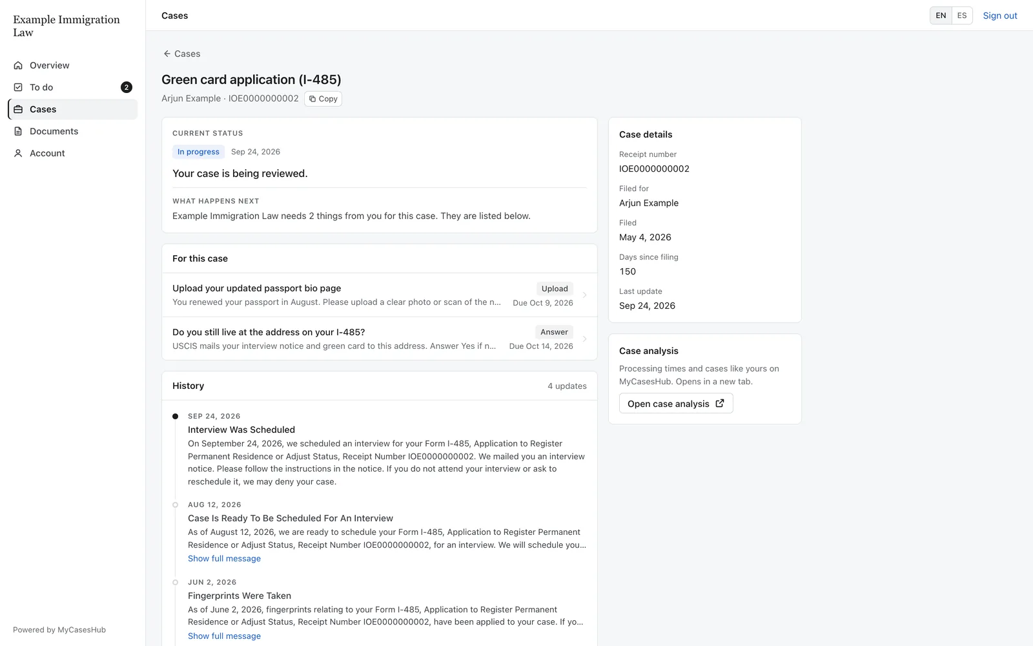Click the '4 updates' label in History
Image resolution: width=1033 pixels, height=646 pixels.
point(567,386)
